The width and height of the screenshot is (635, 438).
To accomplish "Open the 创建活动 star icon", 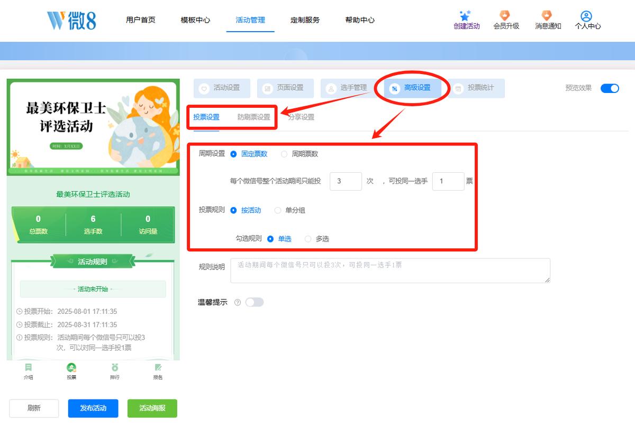I will (x=466, y=16).
